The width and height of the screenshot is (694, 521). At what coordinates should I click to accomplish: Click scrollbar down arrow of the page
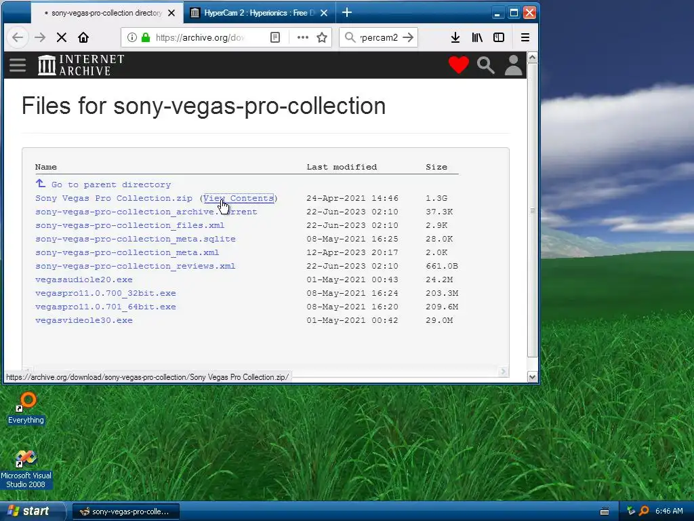533,377
